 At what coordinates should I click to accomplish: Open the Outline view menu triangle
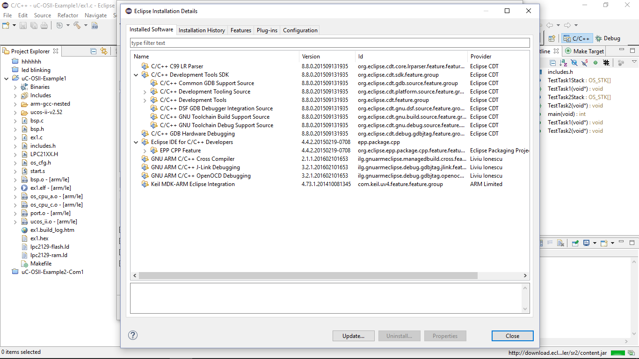(634, 62)
